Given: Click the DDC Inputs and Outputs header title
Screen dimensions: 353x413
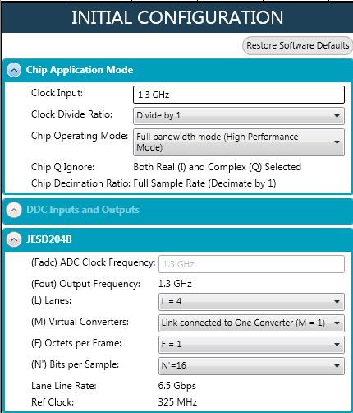Looking at the screenshot, I should tap(83, 210).
